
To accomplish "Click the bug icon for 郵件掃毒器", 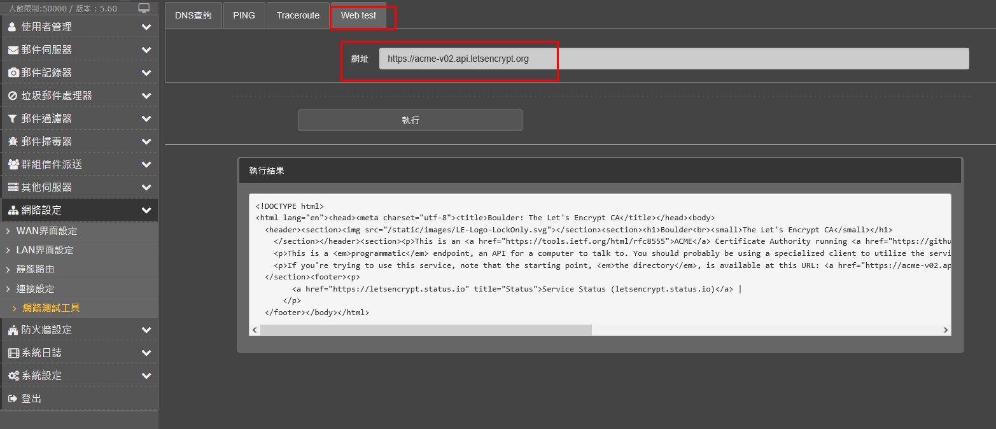I will coord(13,141).
